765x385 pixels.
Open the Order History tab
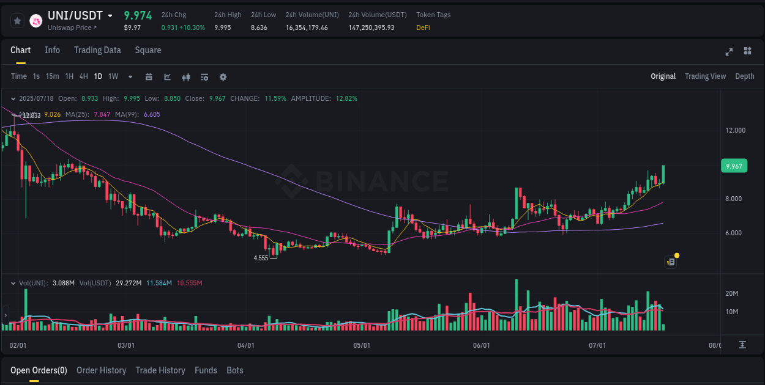pyautogui.click(x=102, y=370)
